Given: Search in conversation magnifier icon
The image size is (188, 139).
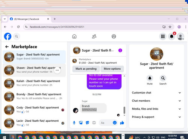Looking at the screenshot, I should click(x=163, y=78).
